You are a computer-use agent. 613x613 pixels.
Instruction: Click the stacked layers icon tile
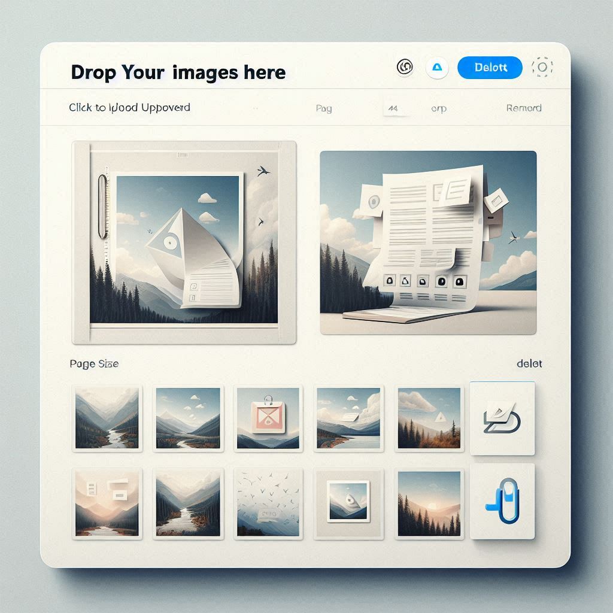pos(502,418)
